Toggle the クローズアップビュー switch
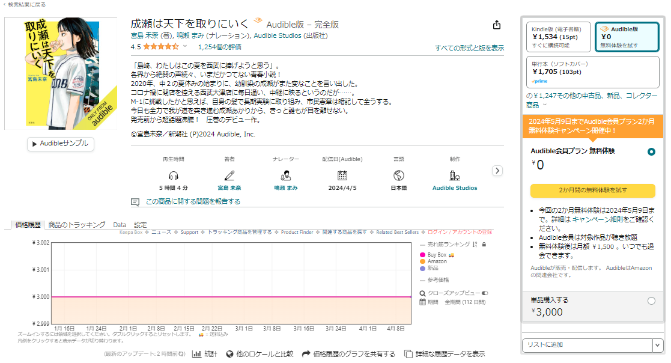Viewport: 671px width, 363px height. point(485,293)
